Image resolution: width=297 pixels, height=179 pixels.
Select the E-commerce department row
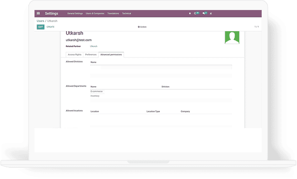pos(96,91)
